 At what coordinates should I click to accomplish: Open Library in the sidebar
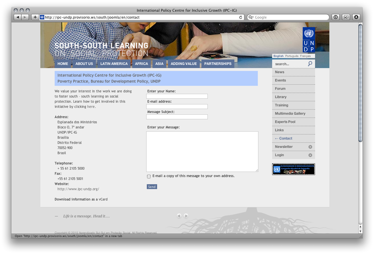click(x=294, y=97)
